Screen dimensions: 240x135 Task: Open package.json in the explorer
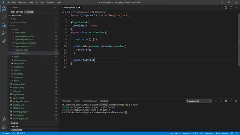[x=18, y=105]
